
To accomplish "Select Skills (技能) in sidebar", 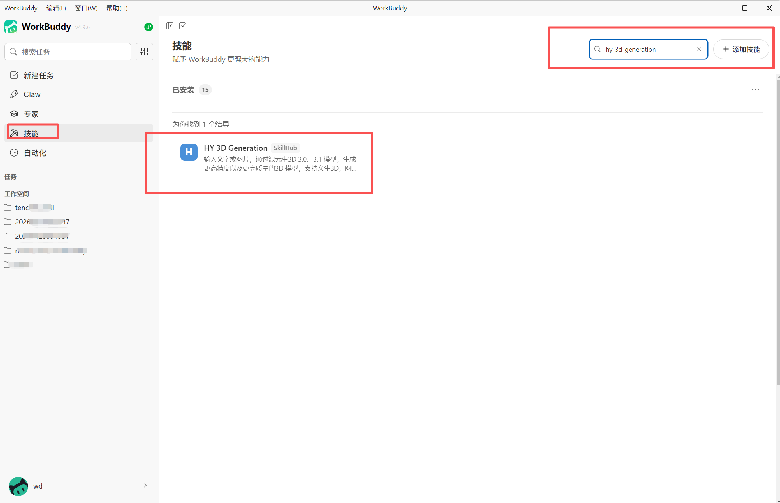I will point(79,133).
